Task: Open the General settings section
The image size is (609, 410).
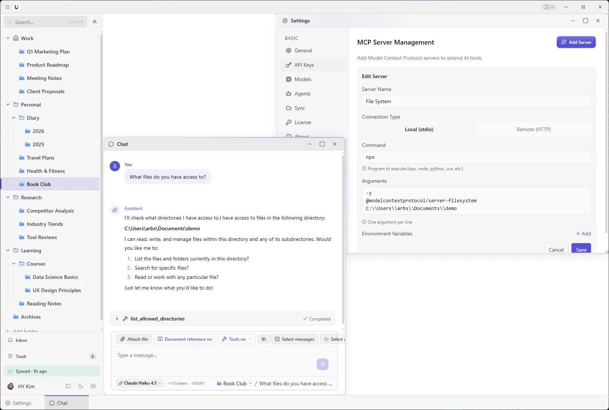Action: (x=303, y=50)
